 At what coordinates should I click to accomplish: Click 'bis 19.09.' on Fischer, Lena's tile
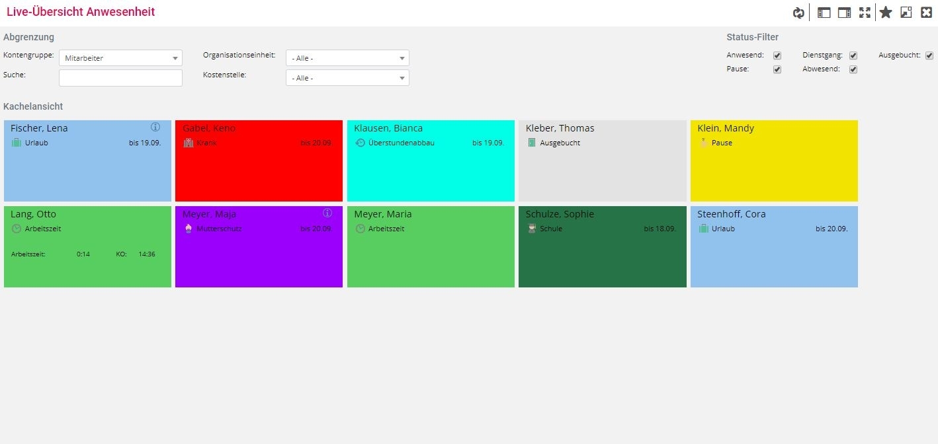click(145, 143)
